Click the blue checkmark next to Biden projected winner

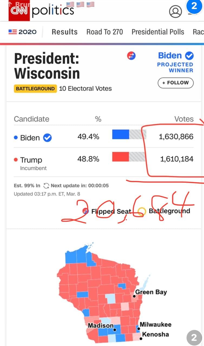point(189,56)
